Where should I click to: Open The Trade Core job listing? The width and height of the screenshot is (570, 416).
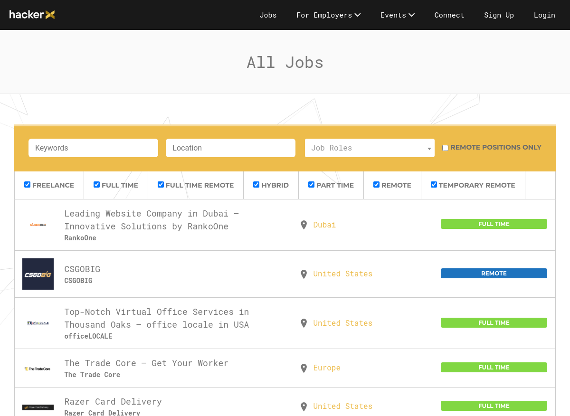pos(146,363)
